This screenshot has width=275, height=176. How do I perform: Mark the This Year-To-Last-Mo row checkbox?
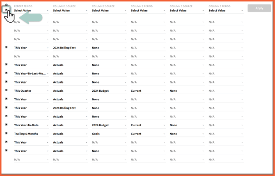coord(7,73)
